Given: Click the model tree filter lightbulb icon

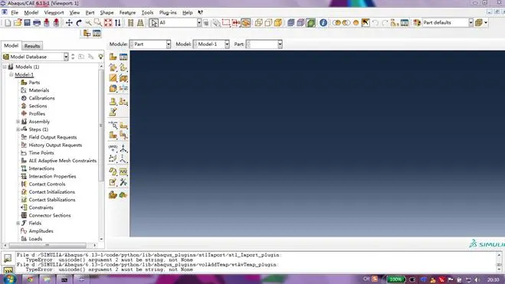Looking at the screenshot, I should (101, 57).
